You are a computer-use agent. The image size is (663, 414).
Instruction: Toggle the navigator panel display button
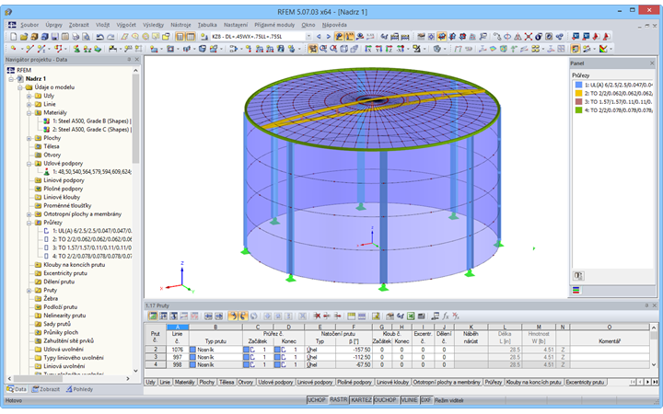coord(180,37)
